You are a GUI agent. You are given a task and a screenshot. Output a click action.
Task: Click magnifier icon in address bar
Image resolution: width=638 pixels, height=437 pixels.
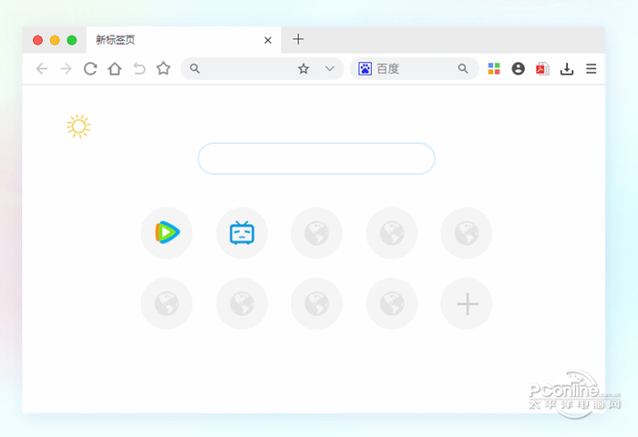[195, 68]
